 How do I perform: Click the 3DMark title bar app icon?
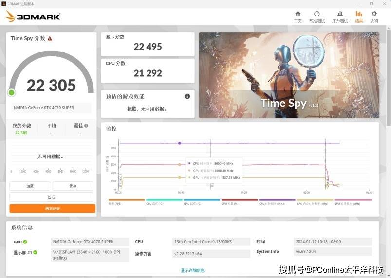pos(3,4)
